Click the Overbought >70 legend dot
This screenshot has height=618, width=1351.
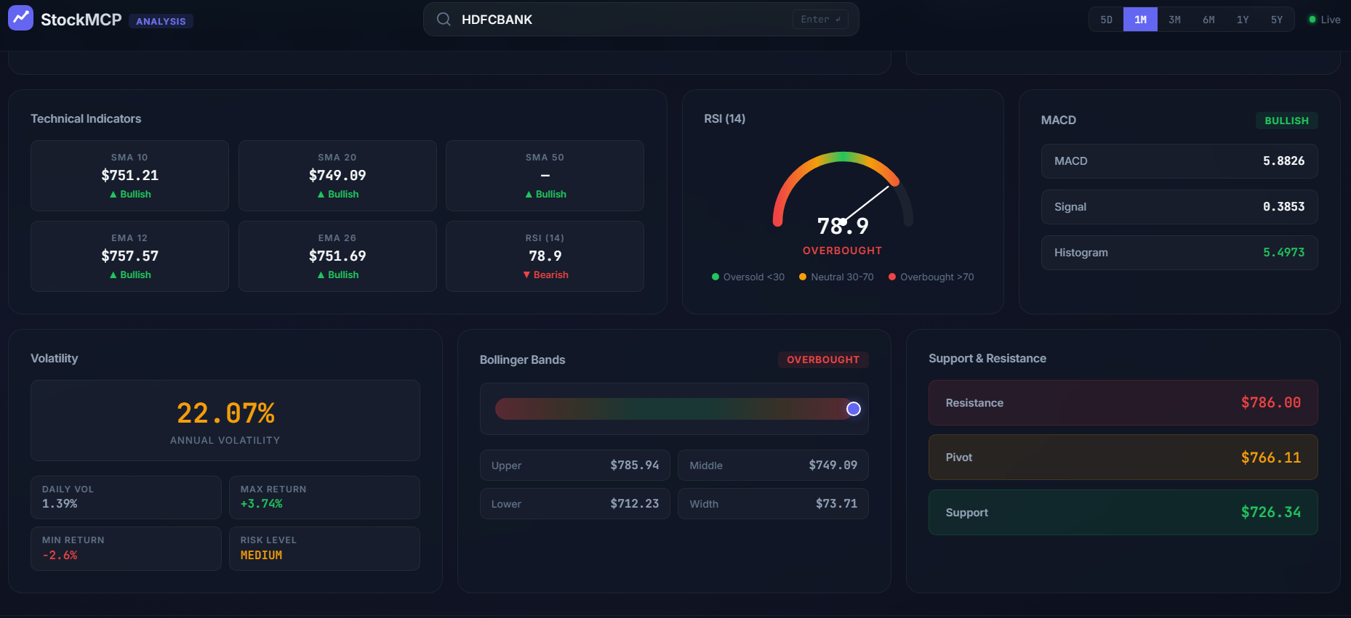tap(892, 277)
